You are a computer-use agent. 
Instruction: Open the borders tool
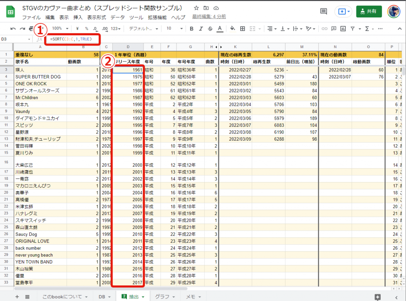pos(242,29)
